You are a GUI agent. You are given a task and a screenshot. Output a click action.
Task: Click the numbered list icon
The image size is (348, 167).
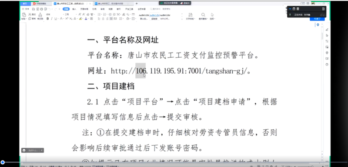(x=104, y=14)
